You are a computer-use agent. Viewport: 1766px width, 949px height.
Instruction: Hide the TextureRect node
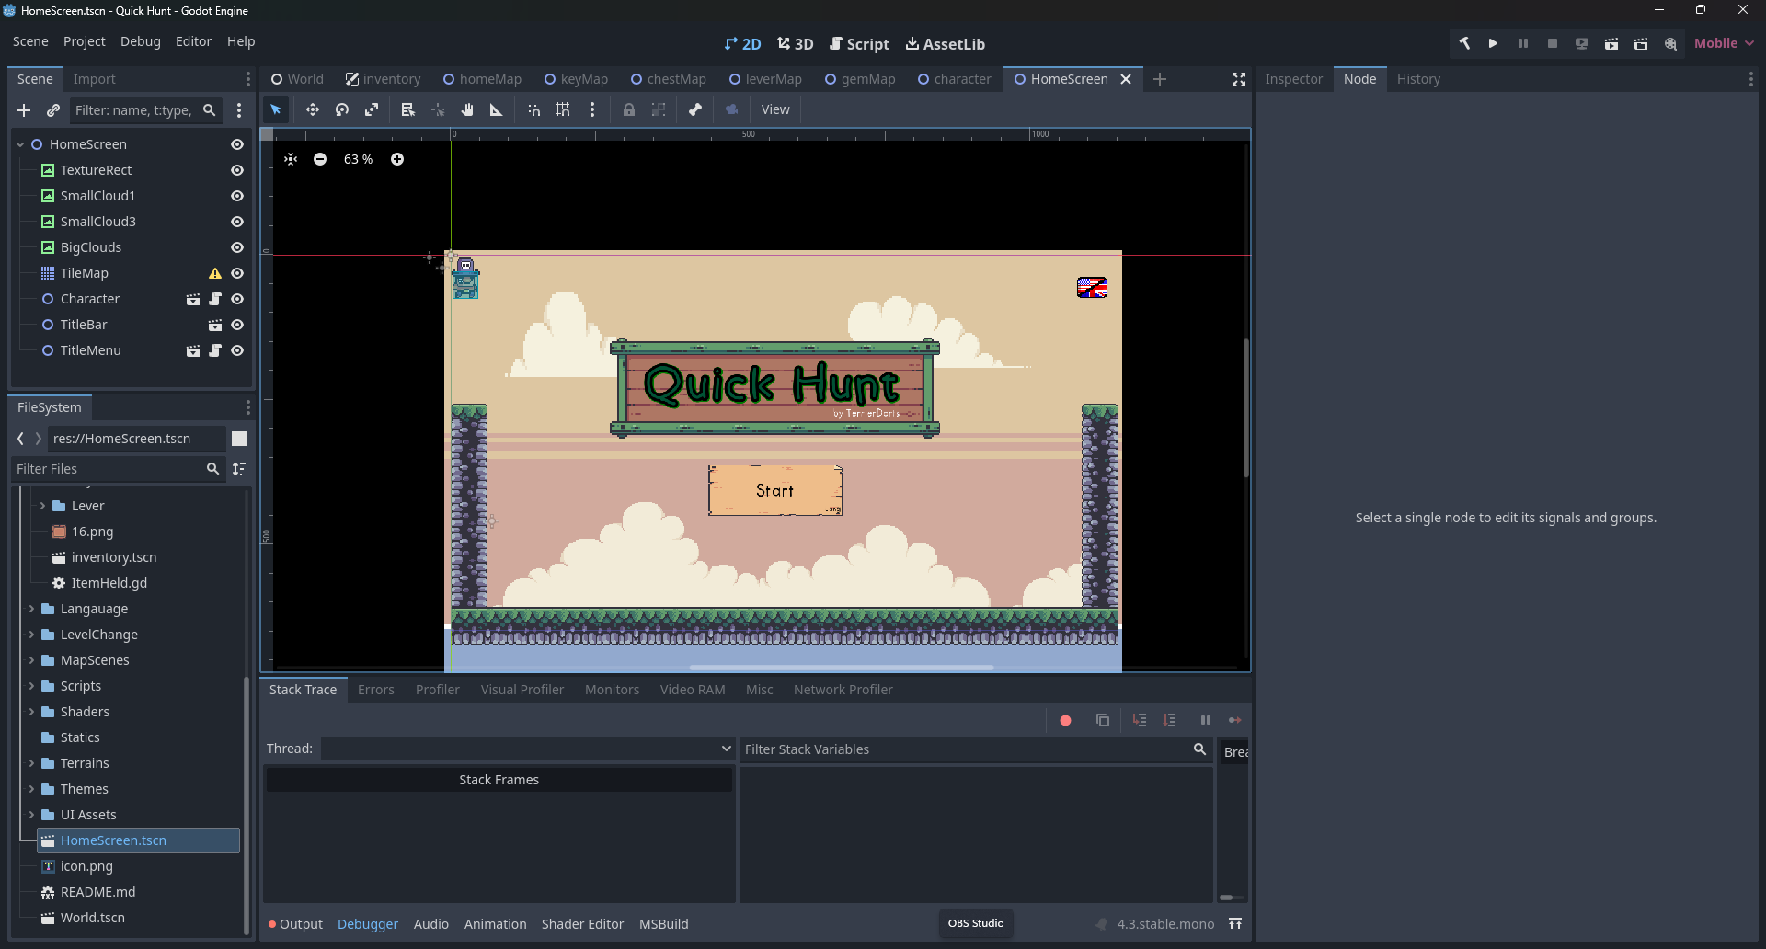[237, 170]
